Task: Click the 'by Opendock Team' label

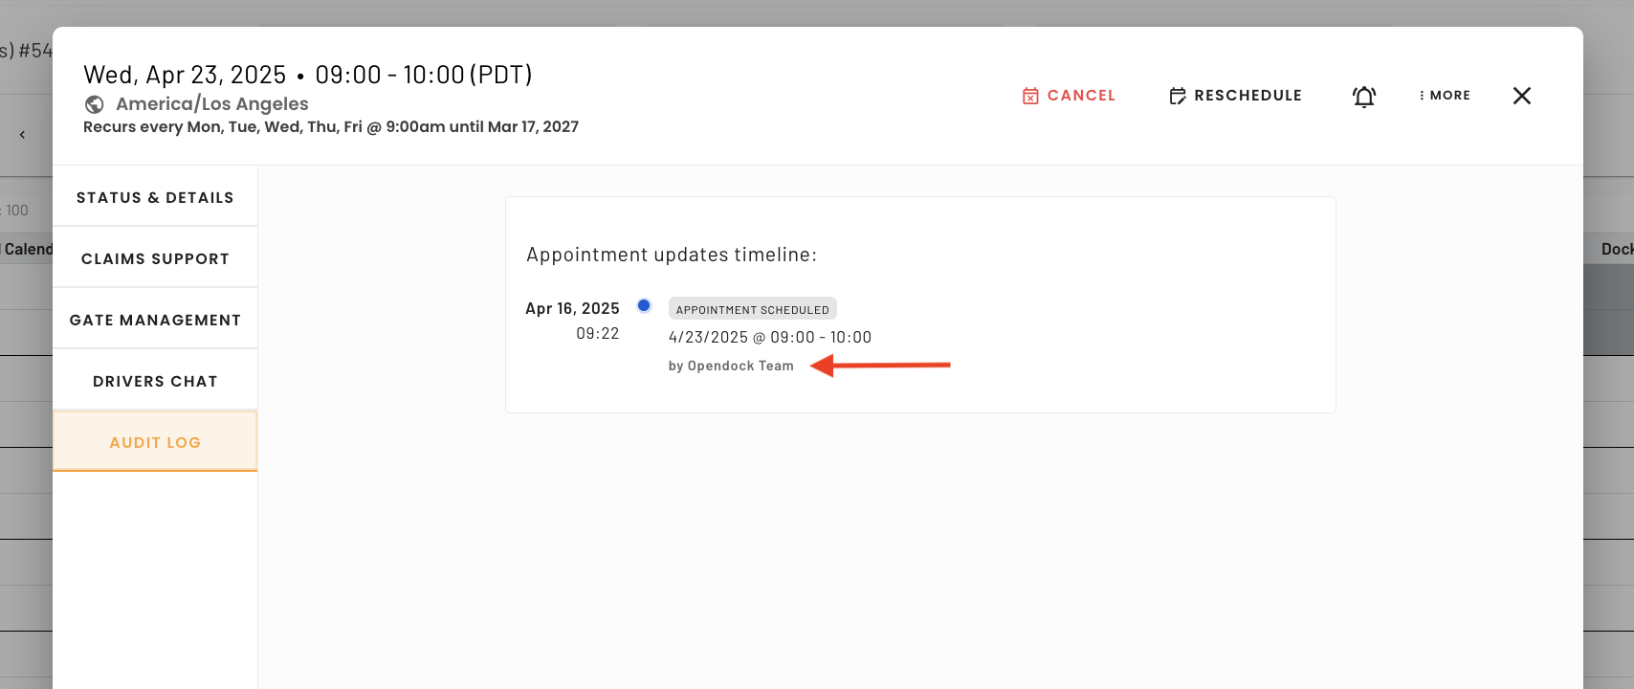Action: [731, 366]
